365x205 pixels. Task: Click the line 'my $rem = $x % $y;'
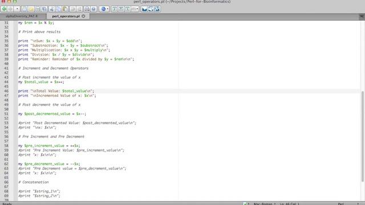point(36,23)
